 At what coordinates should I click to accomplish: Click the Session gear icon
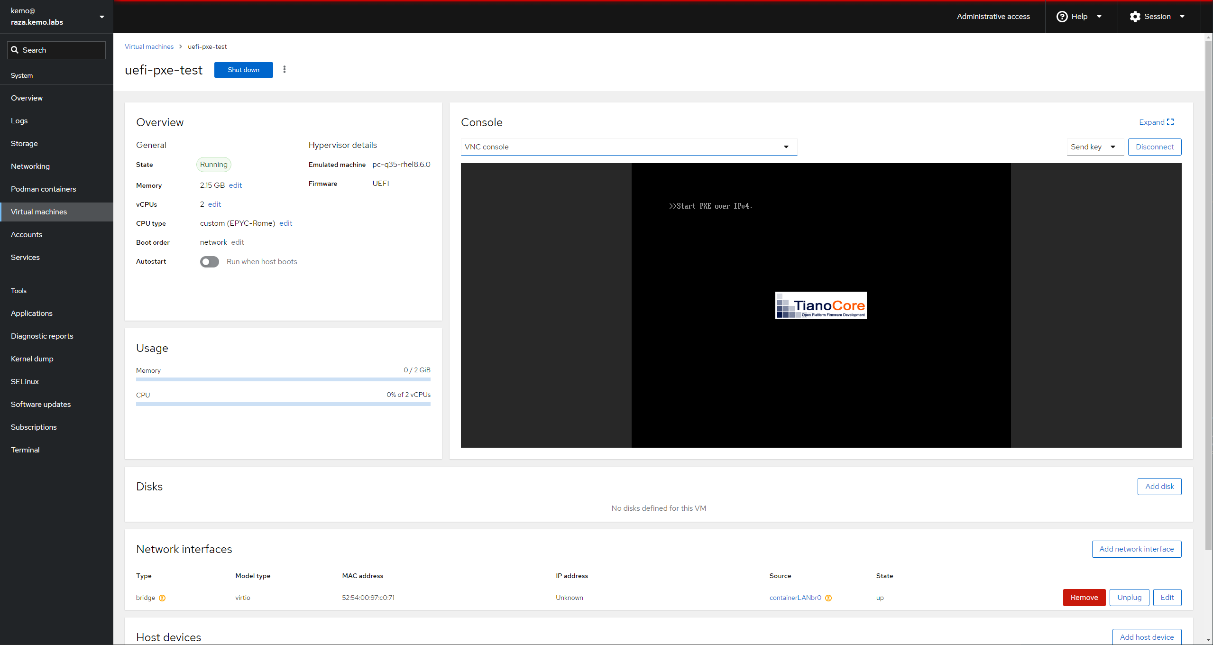click(1135, 17)
